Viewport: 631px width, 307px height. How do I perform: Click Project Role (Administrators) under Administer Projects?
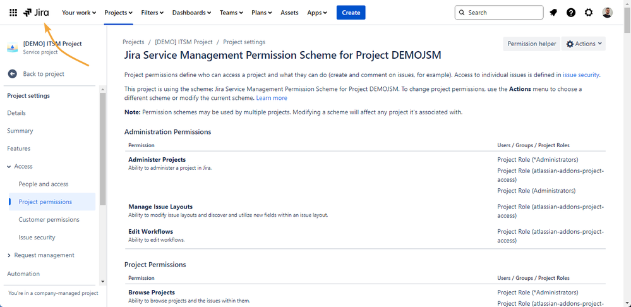[x=536, y=191]
